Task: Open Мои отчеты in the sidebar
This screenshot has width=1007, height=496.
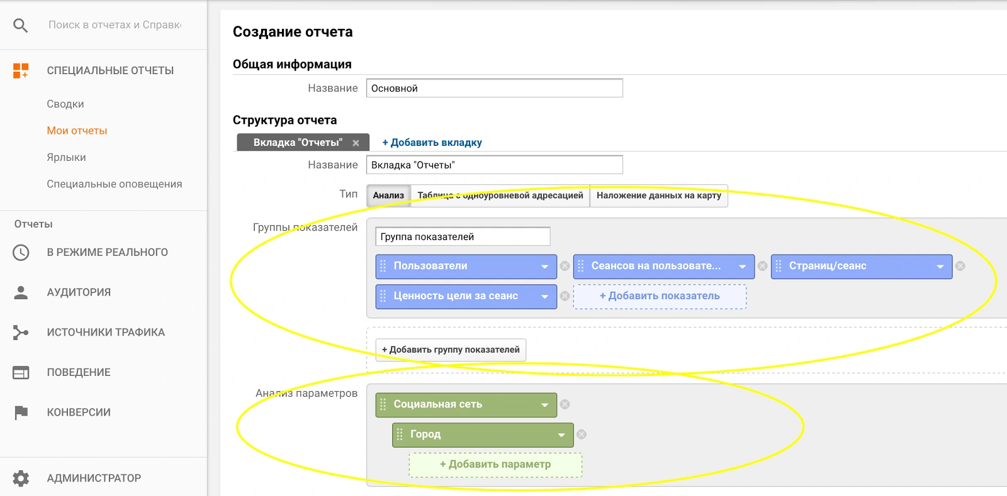Action: [x=77, y=131]
